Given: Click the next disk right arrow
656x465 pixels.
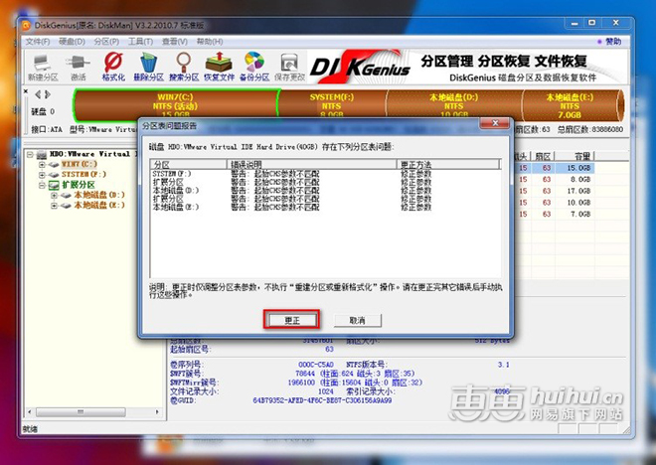Looking at the screenshot, I should tap(48, 94).
